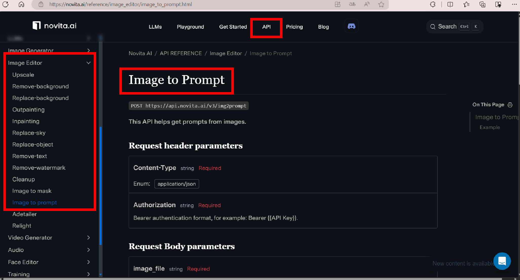Collapse the Image Editor section
The height and width of the screenshot is (280, 520).
(x=88, y=63)
